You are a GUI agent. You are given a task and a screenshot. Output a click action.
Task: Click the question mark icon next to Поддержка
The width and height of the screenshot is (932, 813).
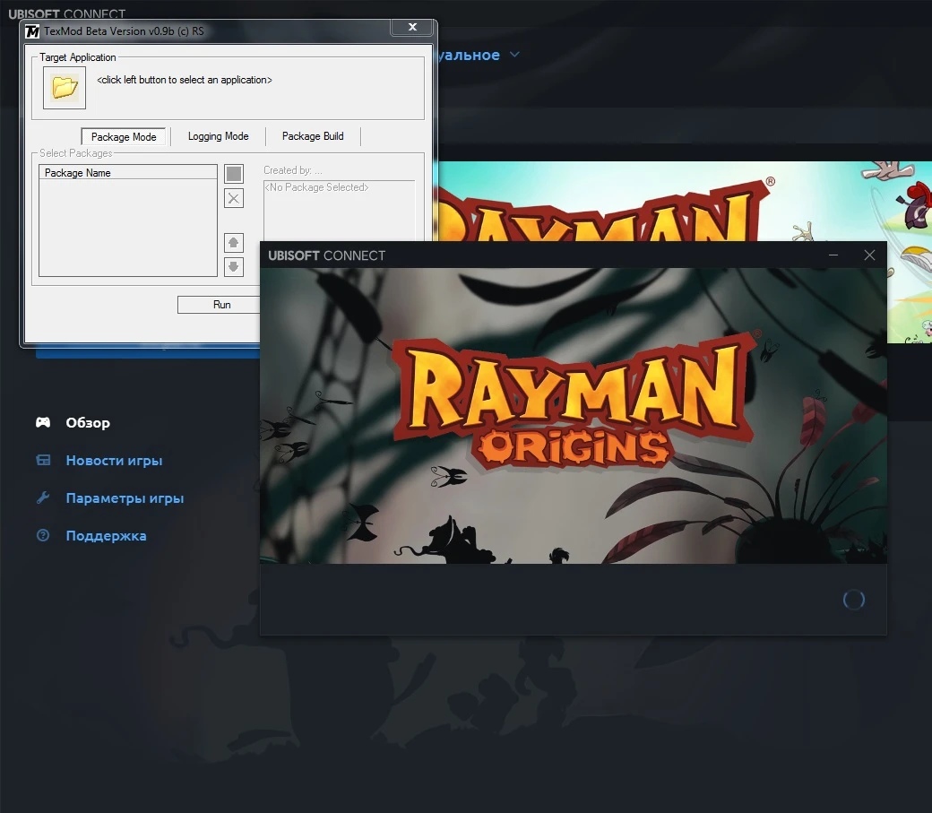point(42,535)
